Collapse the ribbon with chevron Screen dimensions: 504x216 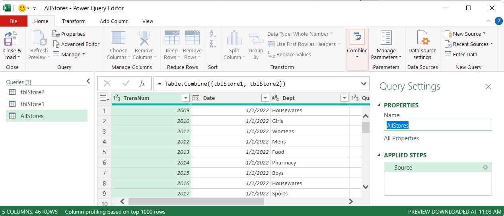(x=488, y=21)
